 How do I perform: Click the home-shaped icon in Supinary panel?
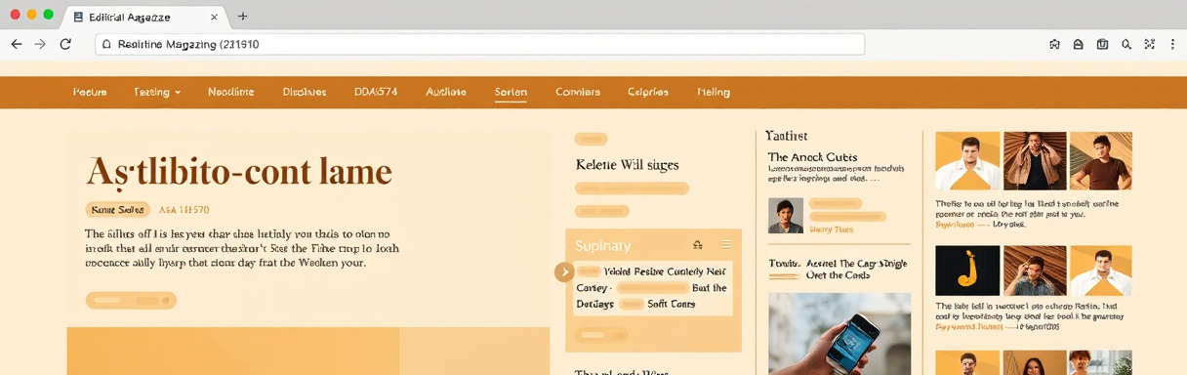coord(697,245)
